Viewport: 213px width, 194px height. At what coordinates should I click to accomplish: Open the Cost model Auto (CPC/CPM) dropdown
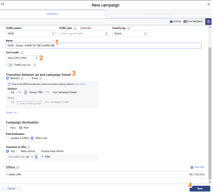pyautogui.click(x=23, y=58)
